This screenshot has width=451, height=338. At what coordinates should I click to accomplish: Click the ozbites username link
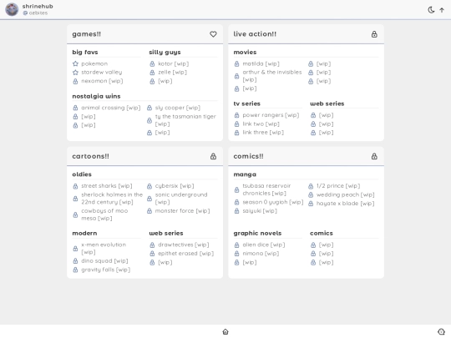coord(38,13)
